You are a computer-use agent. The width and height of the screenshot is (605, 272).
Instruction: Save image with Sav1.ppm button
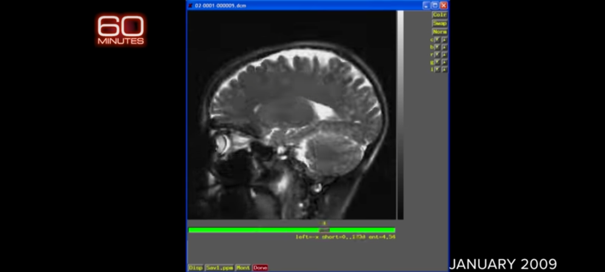coord(219,267)
